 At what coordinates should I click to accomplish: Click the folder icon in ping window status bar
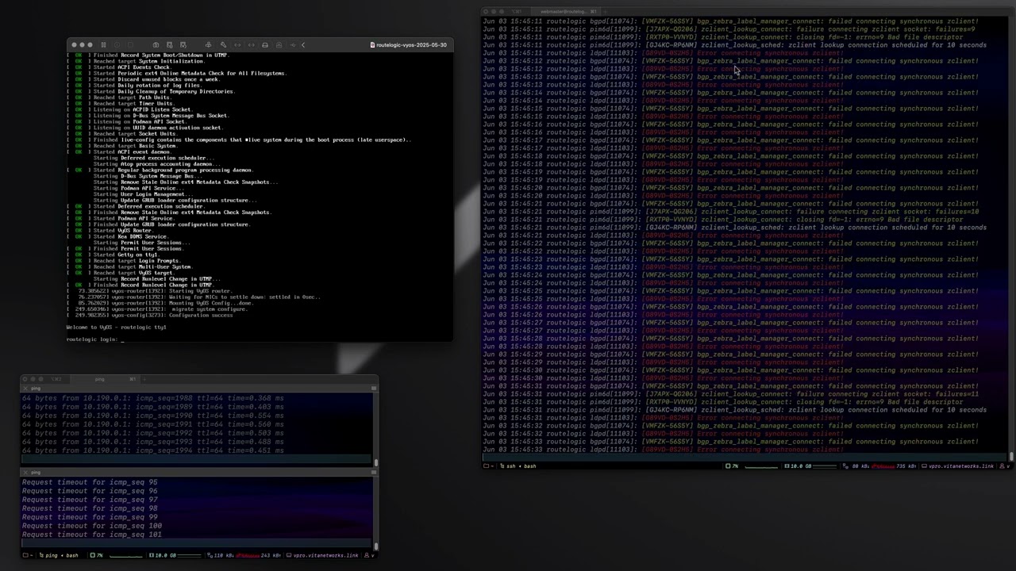click(27, 555)
